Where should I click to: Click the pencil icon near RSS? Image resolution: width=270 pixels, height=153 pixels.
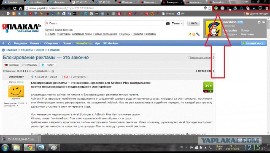[198, 34]
